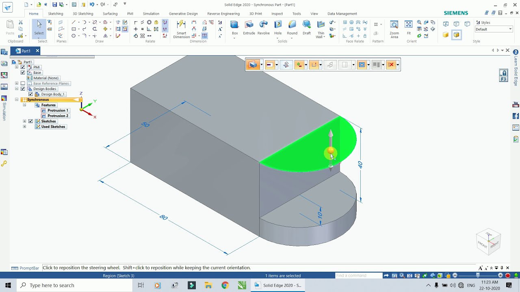Open the Simulation ribbon tab
The height and width of the screenshot is (292, 520).
(x=151, y=13)
